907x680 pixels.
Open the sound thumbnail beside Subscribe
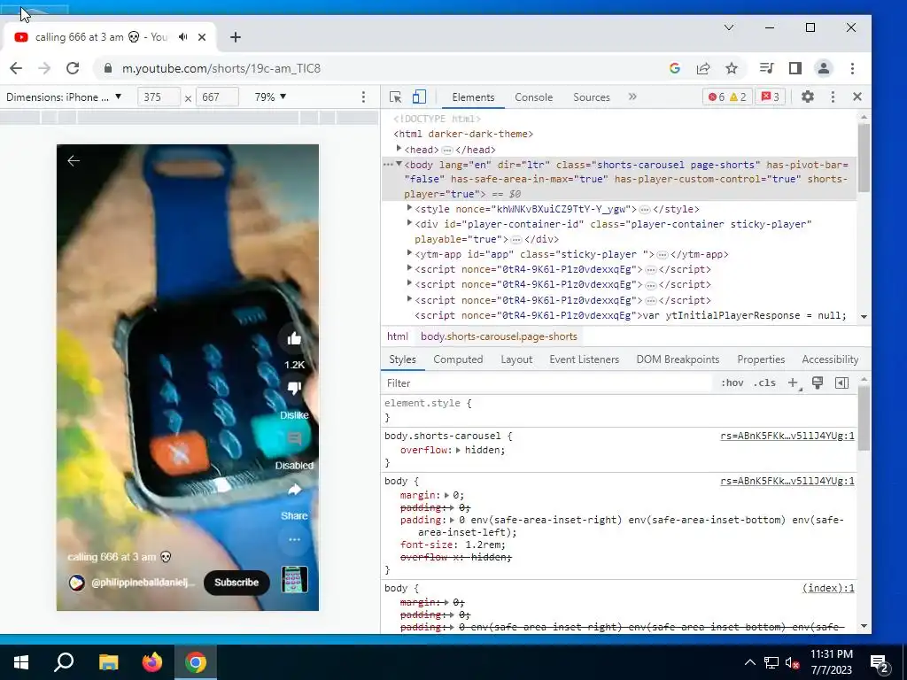click(x=294, y=579)
